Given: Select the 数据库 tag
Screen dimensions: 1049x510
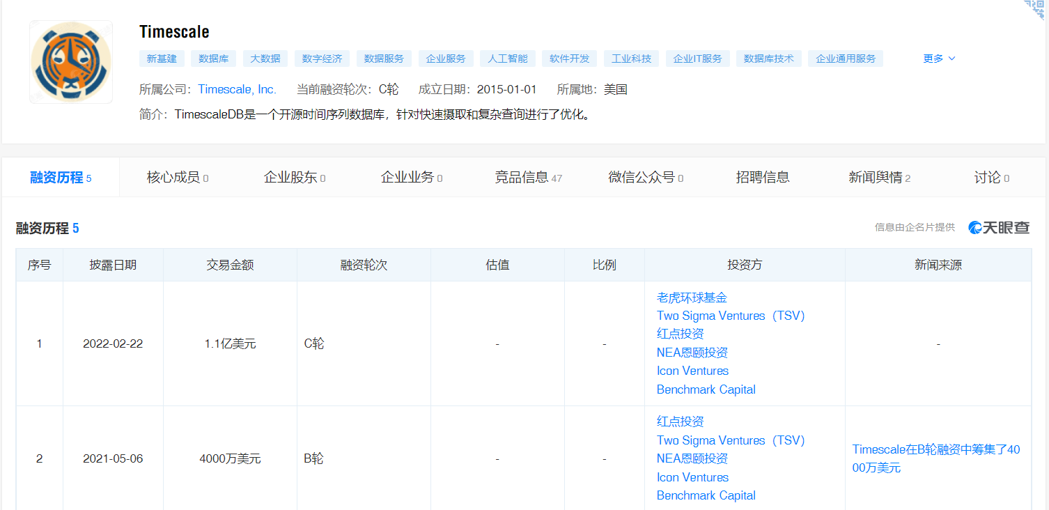Looking at the screenshot, I should (213, 59).
